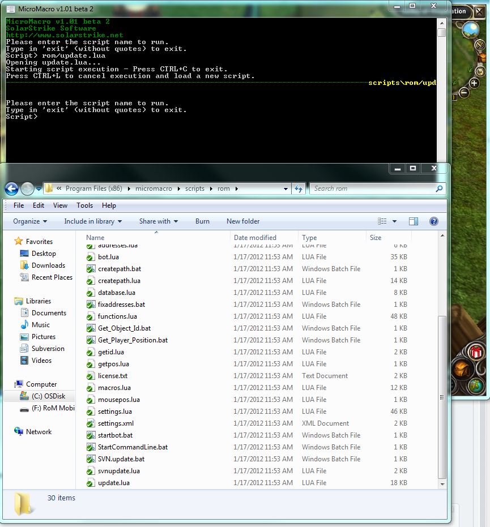Click the help question mark icon

point(434,221)
